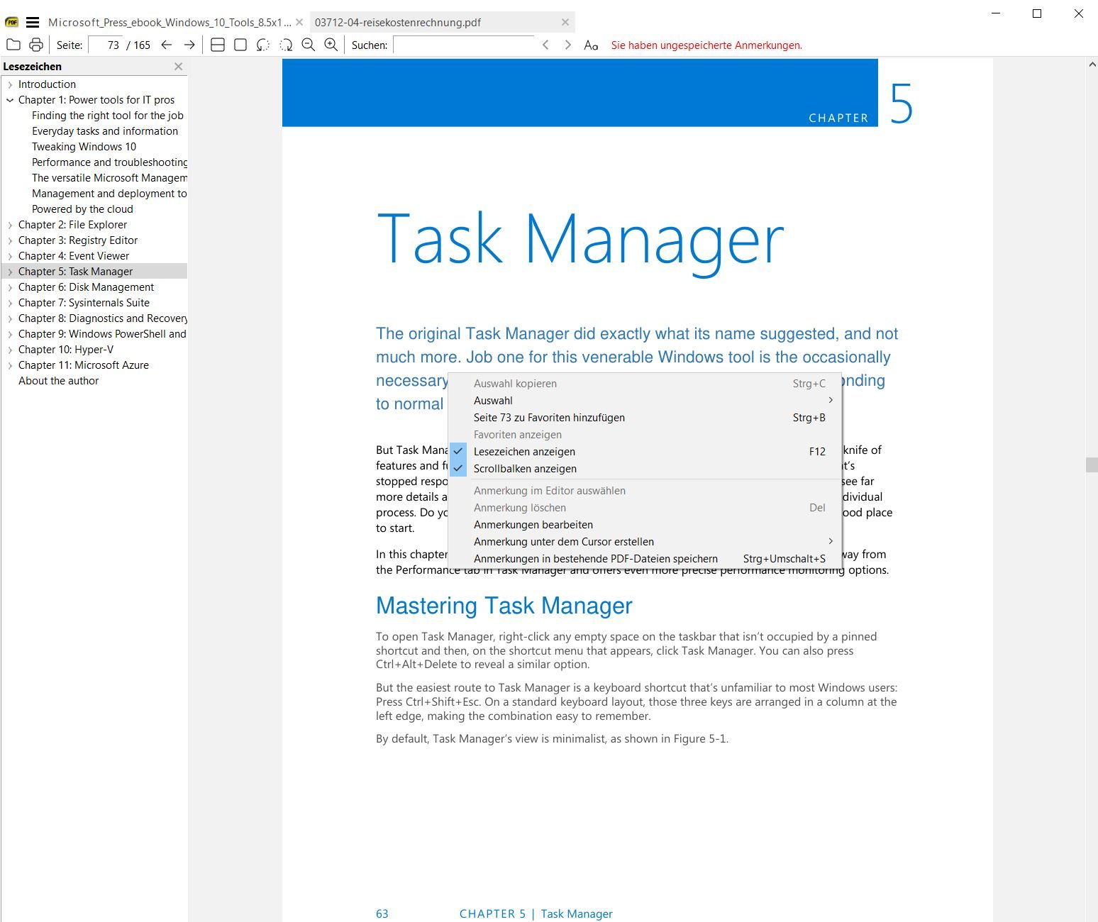Go to the next page arrow
This screenshot has height=922, width=1098.
[189, 45]
